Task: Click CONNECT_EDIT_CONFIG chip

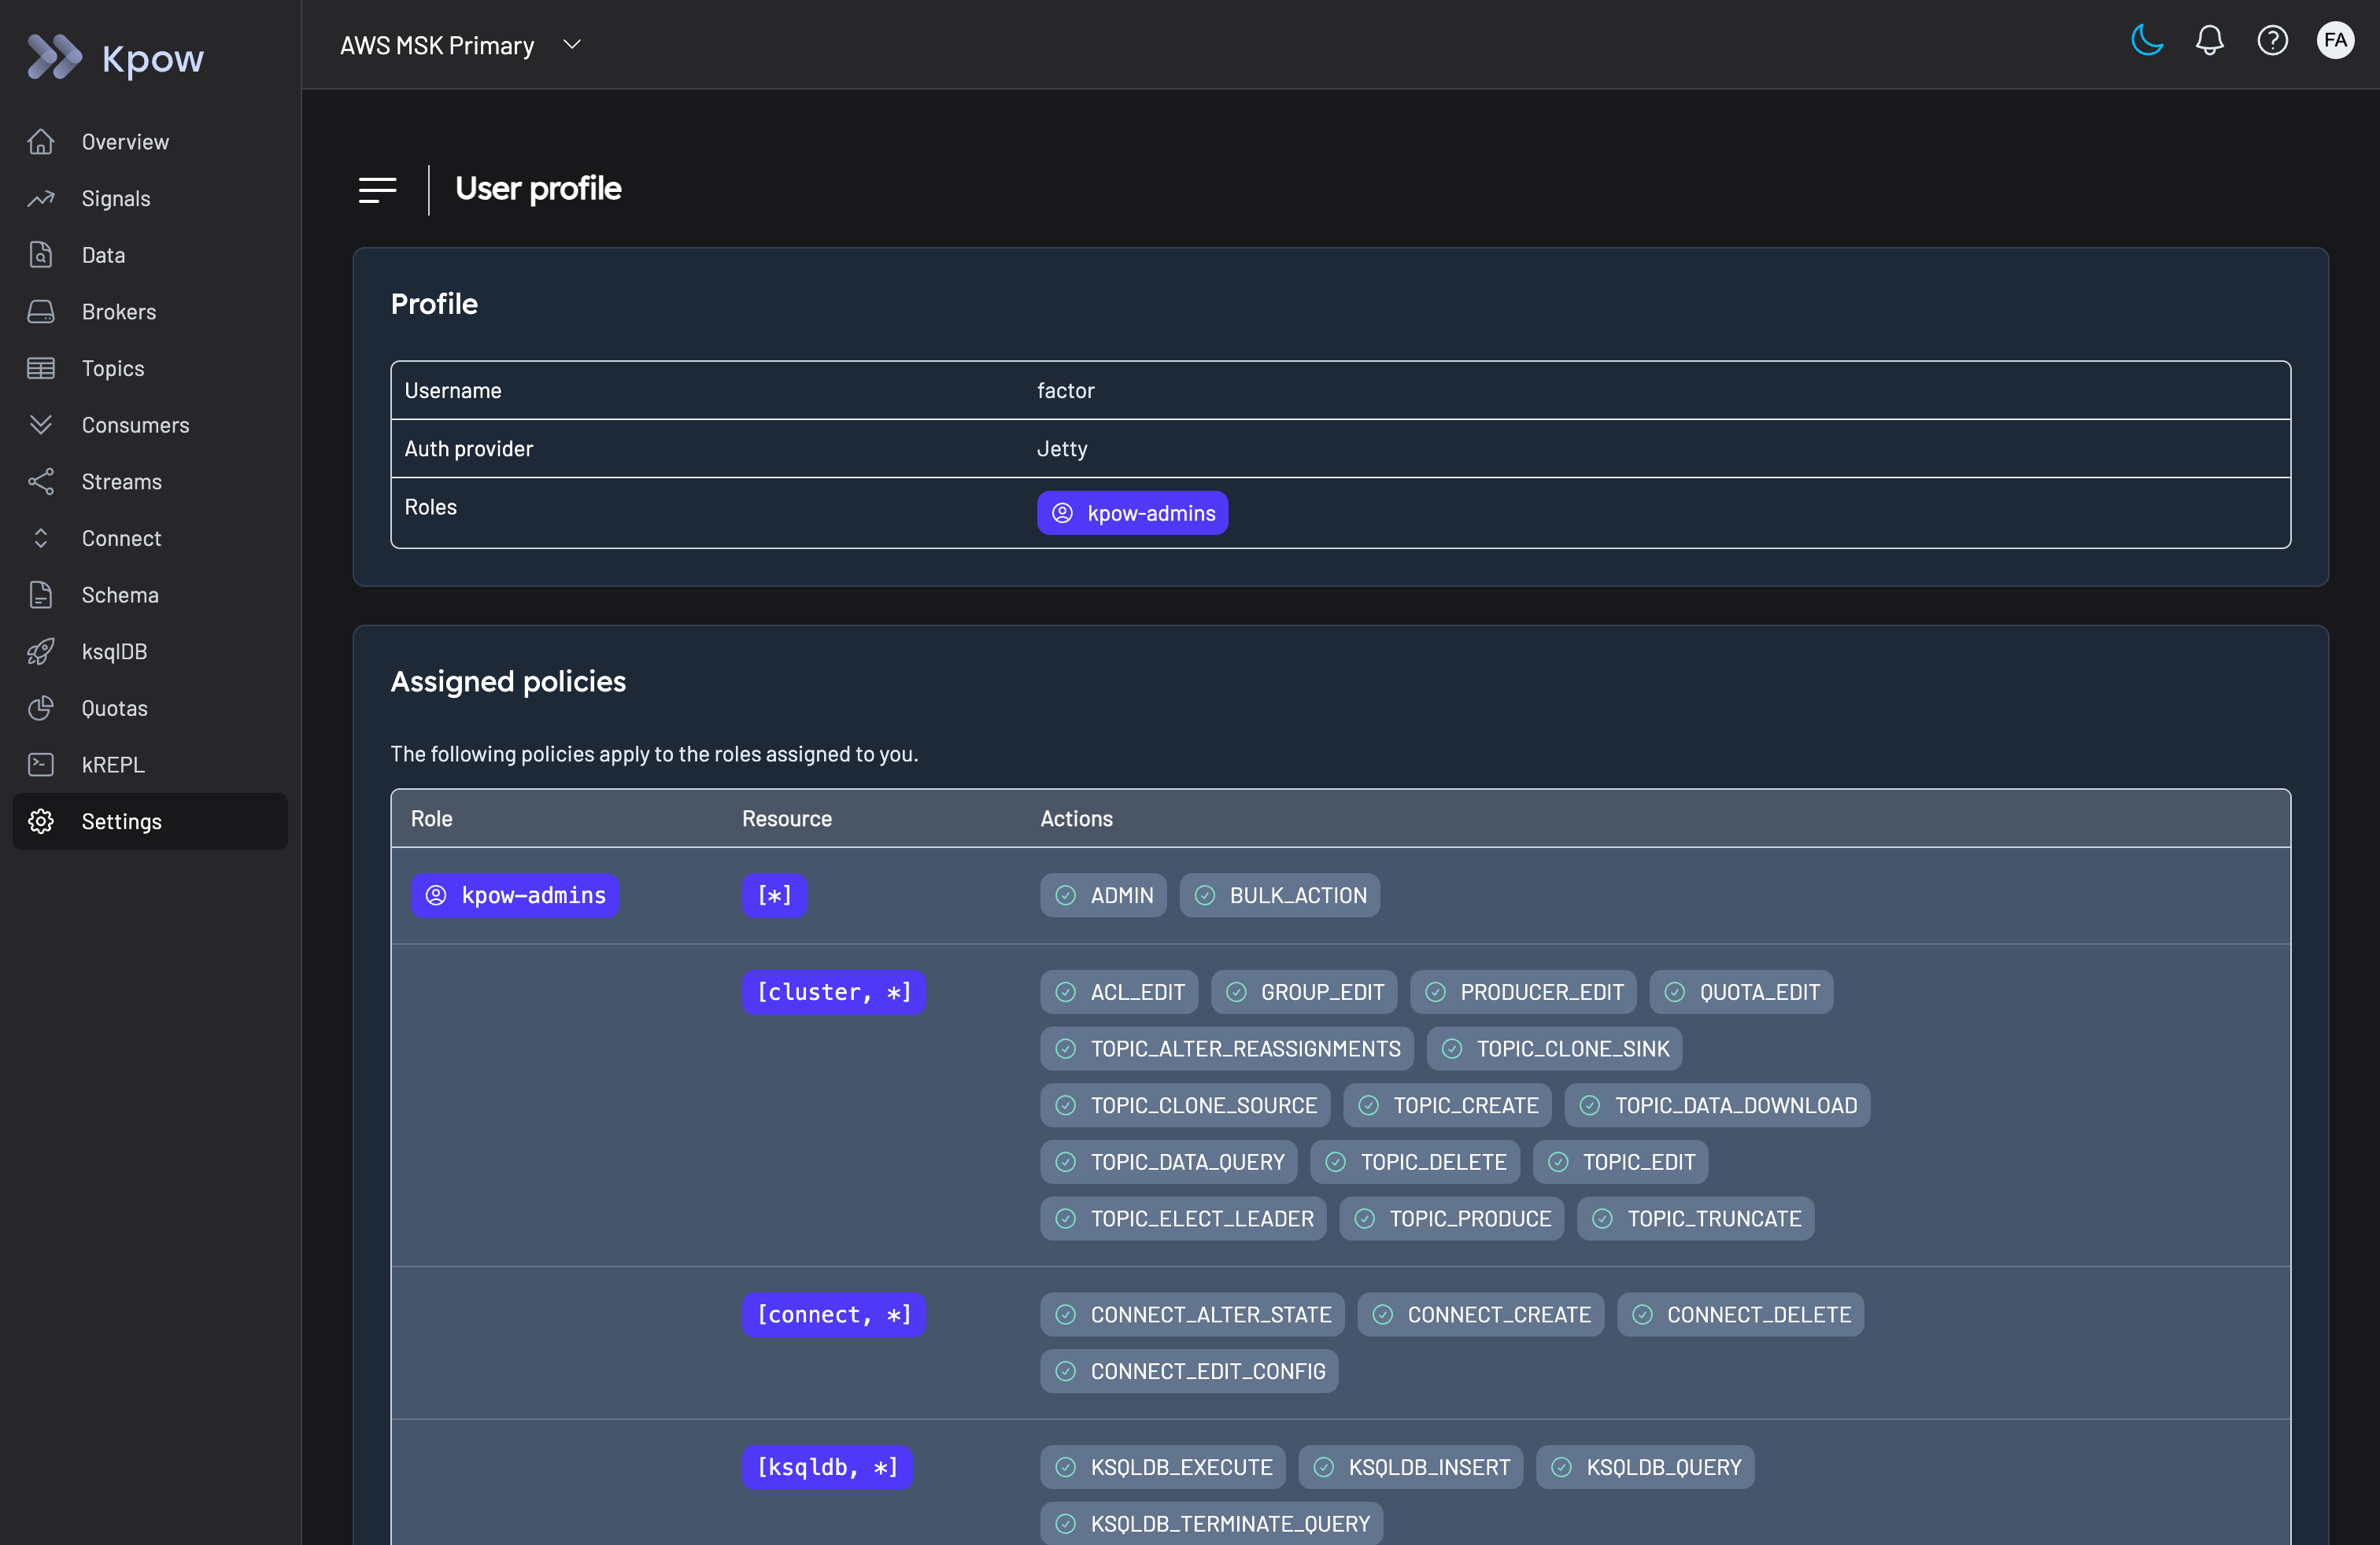Action: [1189, 1372]
